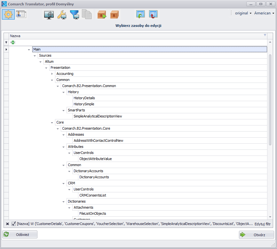Select the Accounting tree row
Viewport: 277px width, 249px height.
pos(161,74)
